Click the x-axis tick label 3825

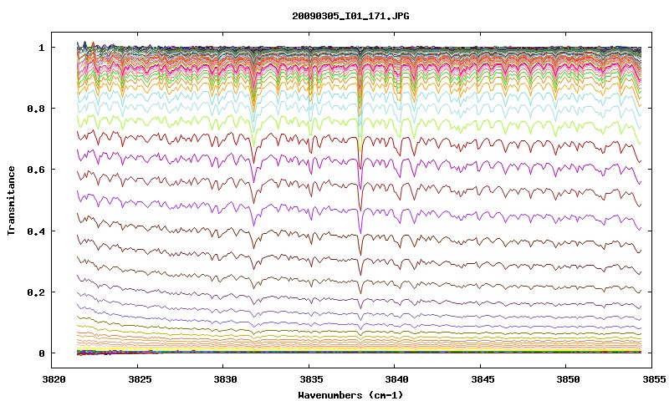coord(140,379)
